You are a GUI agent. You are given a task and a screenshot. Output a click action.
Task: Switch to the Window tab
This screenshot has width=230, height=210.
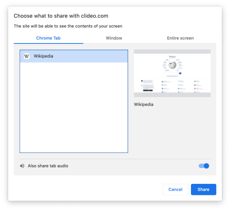click(114, 38)
